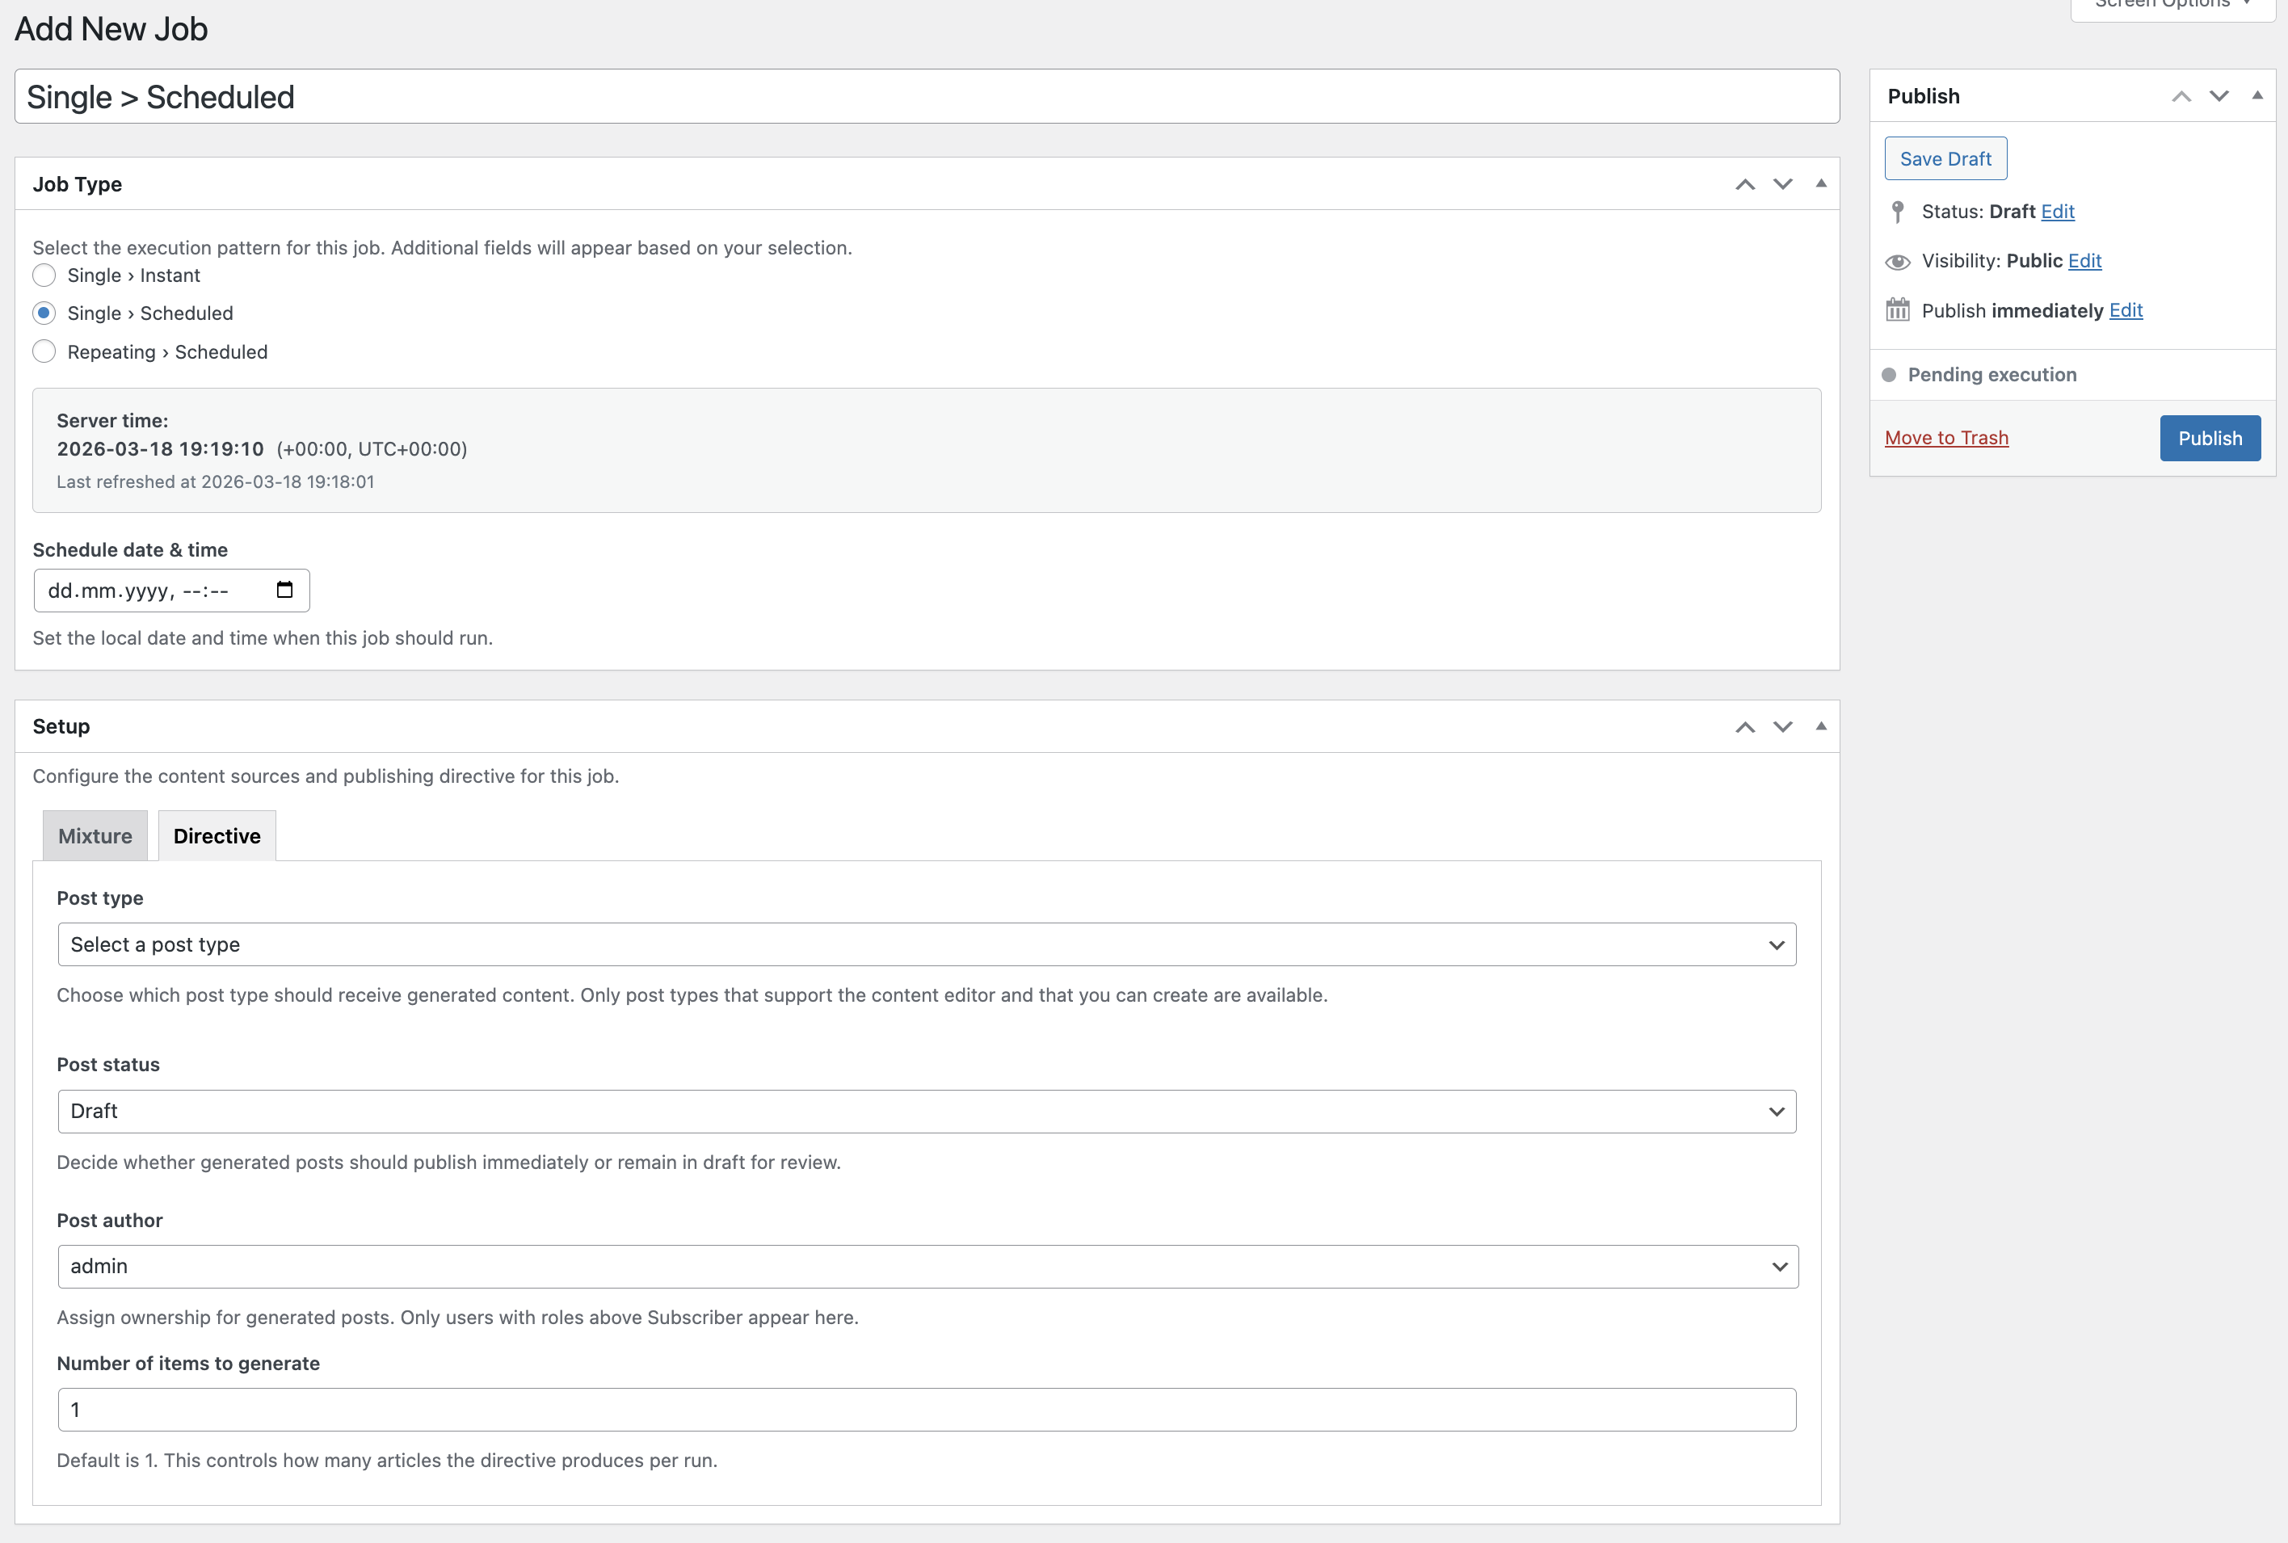Open the post type dropdown
The width and height of the screenshot is (2288, 1543).
[x=926, y=944]
